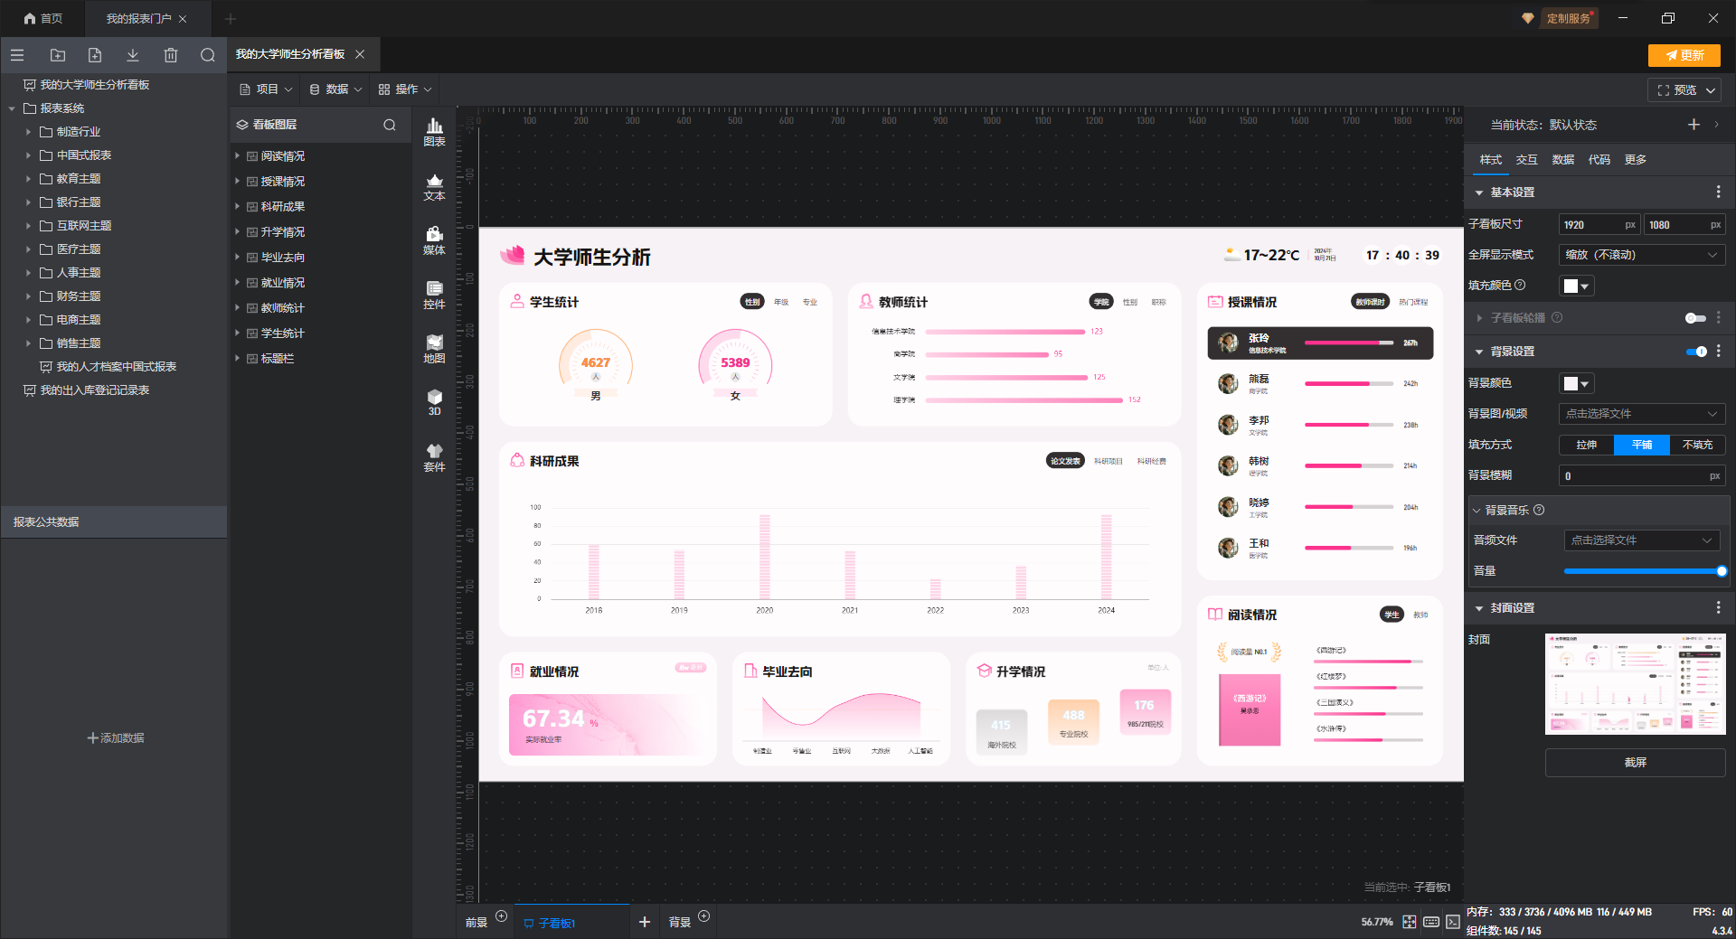
Task: Collapse the 背景音乐 section
Action: click(1477, 511)
